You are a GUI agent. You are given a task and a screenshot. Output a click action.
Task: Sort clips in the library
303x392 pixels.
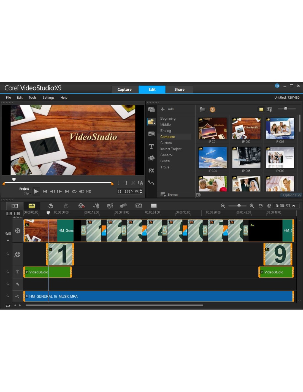click(269, 109)
